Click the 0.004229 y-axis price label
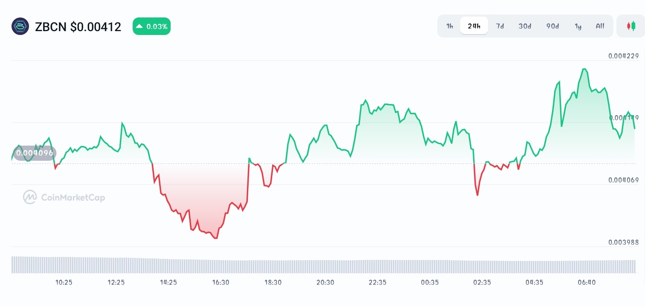The image size is (645, 307). 623,56
